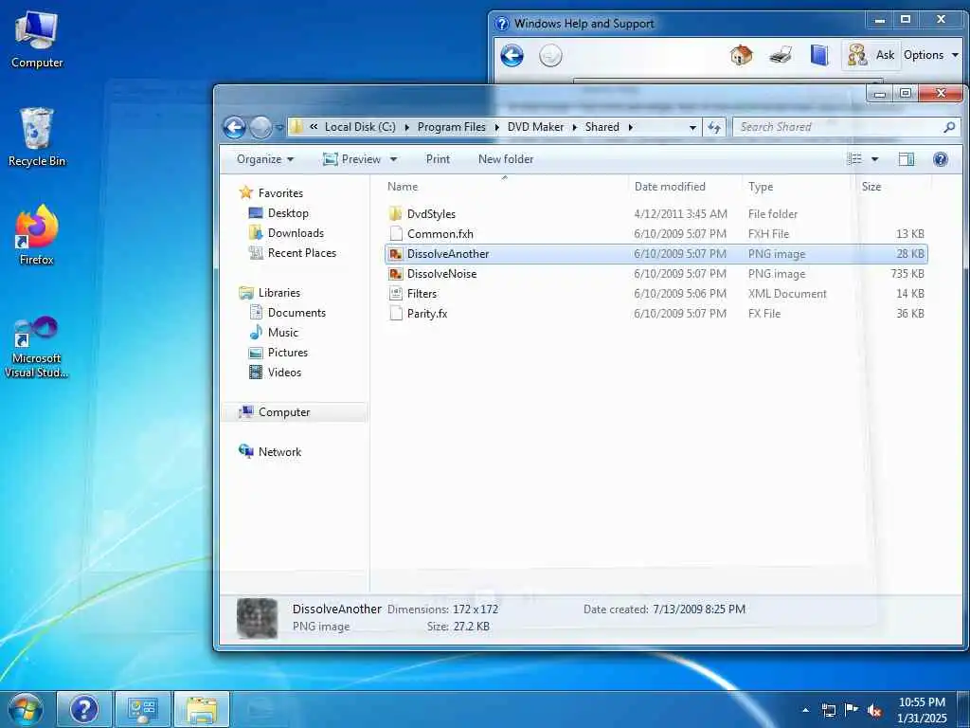Select DVD Maker in the address bar
Image resolution: width=970 pixels, height=728 pixels.
536,127
